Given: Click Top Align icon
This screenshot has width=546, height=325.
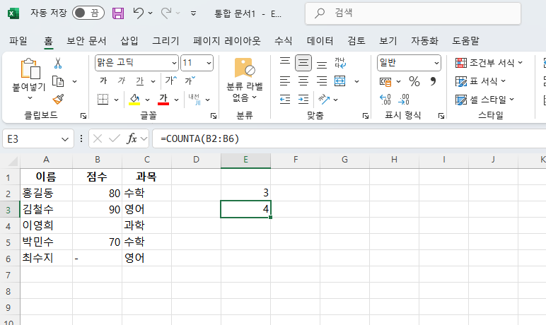Looking at the screenshot, I should point(285,62).
